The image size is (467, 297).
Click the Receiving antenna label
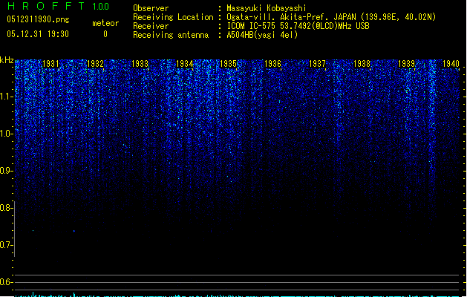[171, 35]
